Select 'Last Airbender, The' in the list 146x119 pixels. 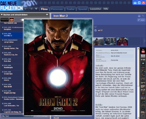pyautogui.click(x=12, y=105)
